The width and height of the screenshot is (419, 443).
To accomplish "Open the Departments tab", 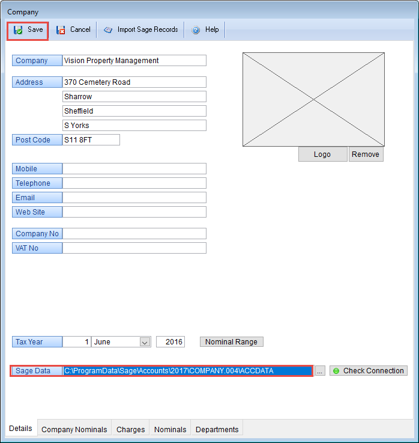I will click(217, 429).
